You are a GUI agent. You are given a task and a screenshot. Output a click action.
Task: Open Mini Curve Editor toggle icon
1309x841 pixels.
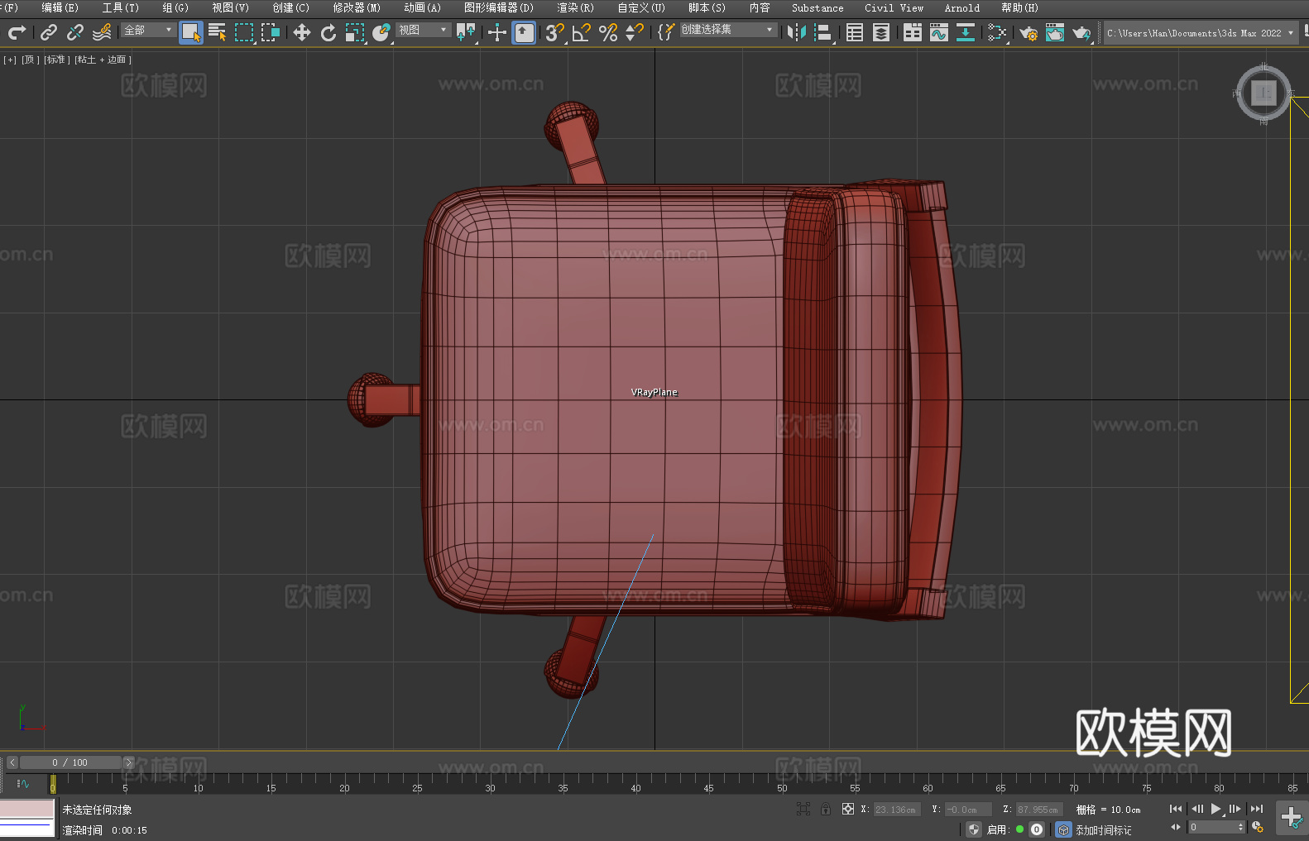23,783
